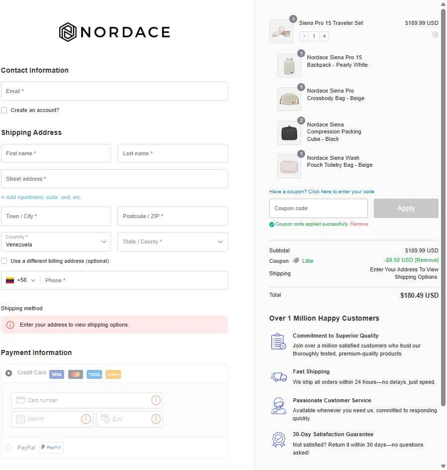This screenshot has width=447, height=470.
Task: Click the shipping method warning info icon
Action: (10, 325)
